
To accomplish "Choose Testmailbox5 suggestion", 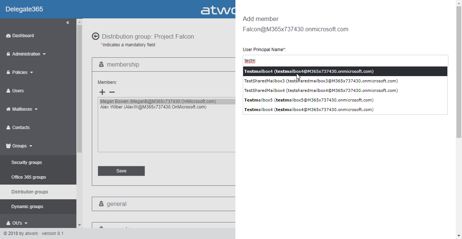I will (x=308, y=100).
